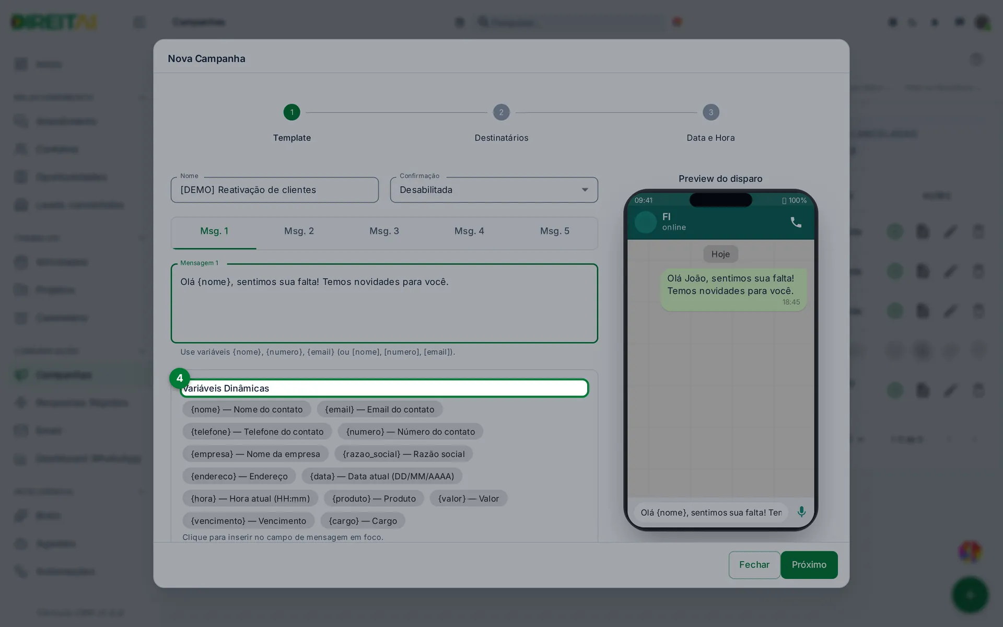
Task: Click the phone call icon in preview
Action: pos(796,222)
